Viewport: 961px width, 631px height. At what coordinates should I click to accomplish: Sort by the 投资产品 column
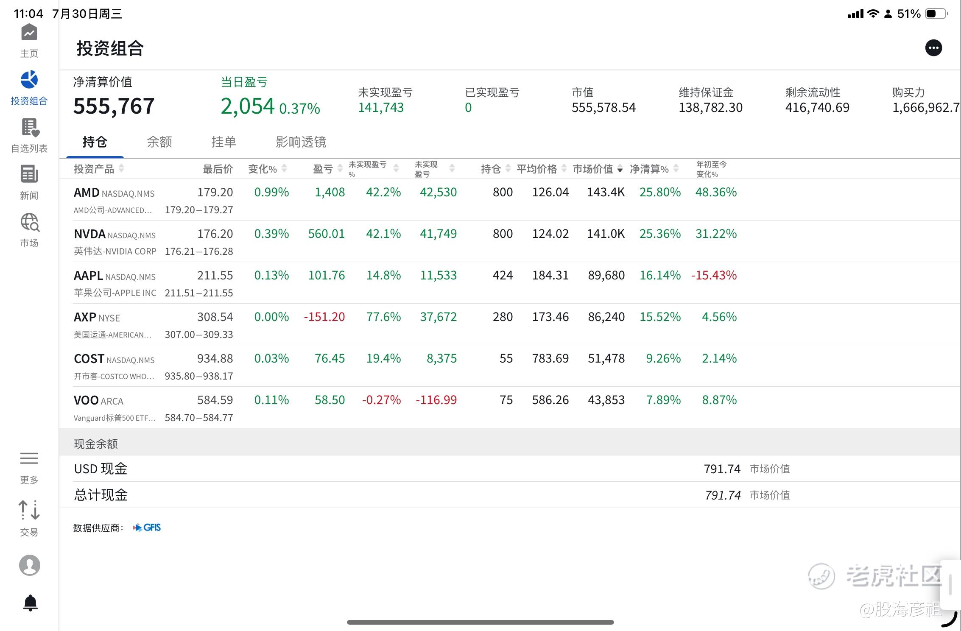[99, 169]
